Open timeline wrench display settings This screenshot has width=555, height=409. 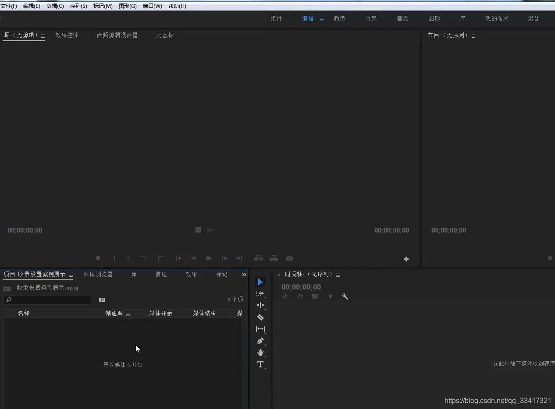[x=345, y=296]
